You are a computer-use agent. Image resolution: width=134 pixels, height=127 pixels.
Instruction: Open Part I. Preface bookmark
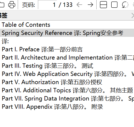[x=42, y=49]
